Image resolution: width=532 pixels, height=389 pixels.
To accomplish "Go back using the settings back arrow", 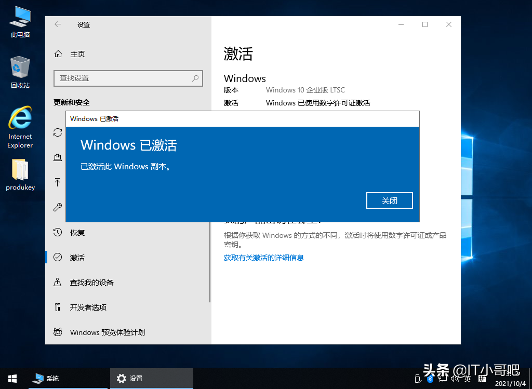I will coord(58,24).
